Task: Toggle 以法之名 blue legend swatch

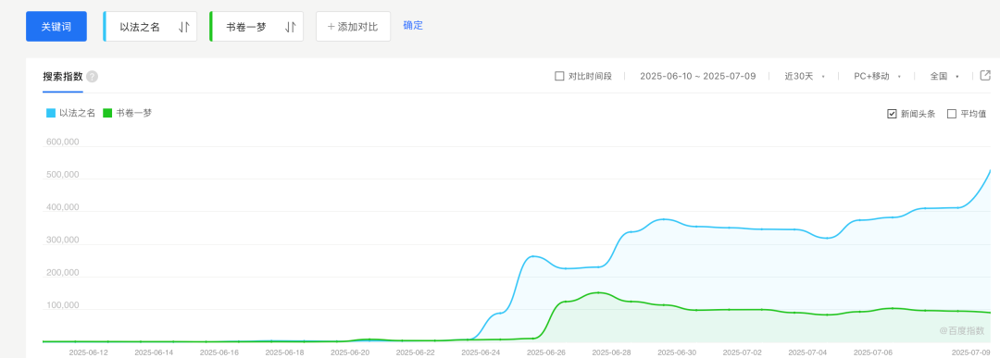Action: point(50,113)
